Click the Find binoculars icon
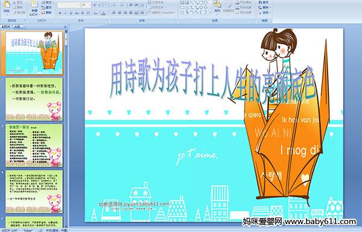Image resolution: width=362 pixels, height=232 pixels. [x=259, y=2]
